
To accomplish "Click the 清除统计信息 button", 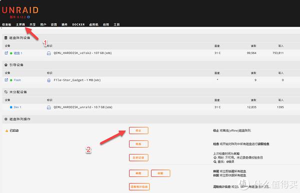I will pos(139,186).
